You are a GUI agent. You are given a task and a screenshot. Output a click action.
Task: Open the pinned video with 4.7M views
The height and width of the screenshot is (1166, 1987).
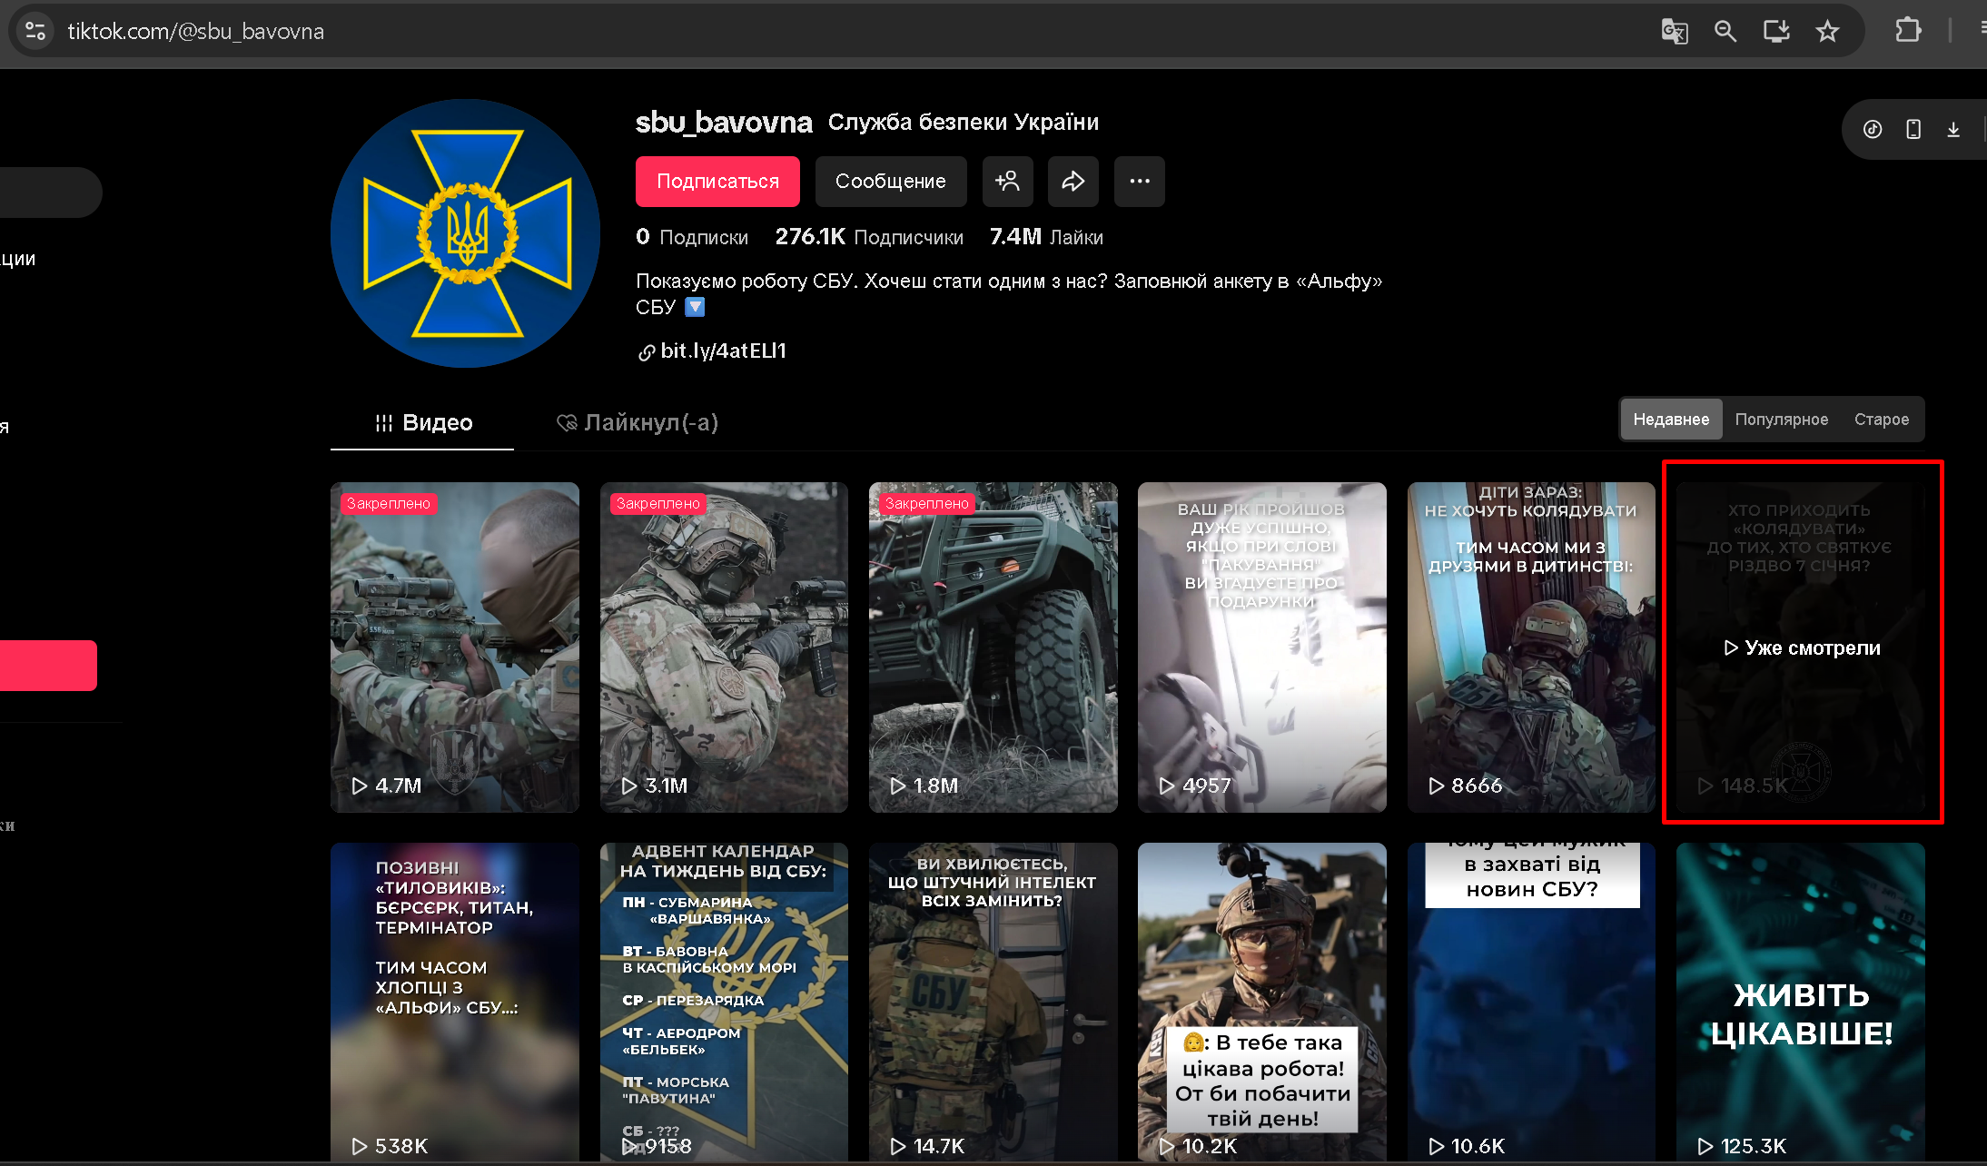[454, 647]
